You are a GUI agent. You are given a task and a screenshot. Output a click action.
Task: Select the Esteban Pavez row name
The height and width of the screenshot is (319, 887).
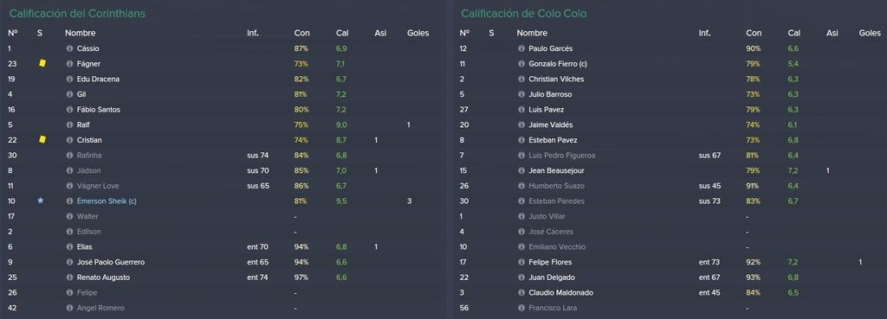[x=554, y=140]
